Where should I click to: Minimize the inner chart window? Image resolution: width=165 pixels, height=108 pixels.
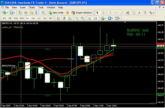tap(156, 7)
